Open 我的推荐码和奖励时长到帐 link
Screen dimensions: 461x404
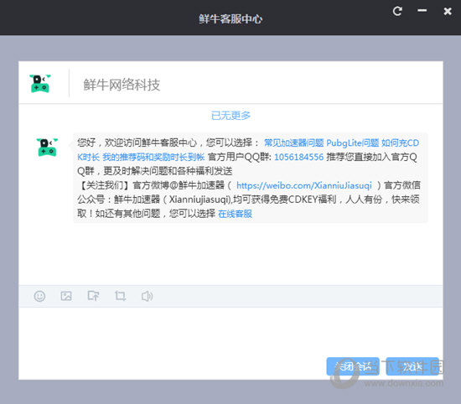pos(153,157)
